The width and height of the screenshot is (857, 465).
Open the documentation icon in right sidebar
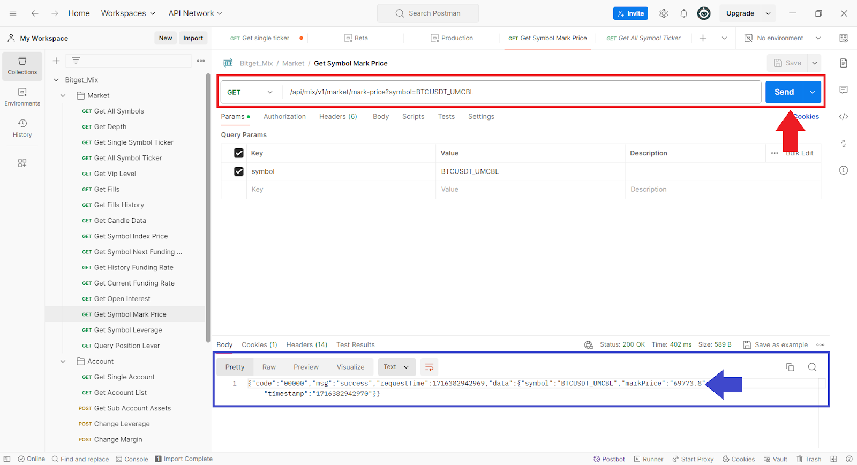[x=844, y=63]
